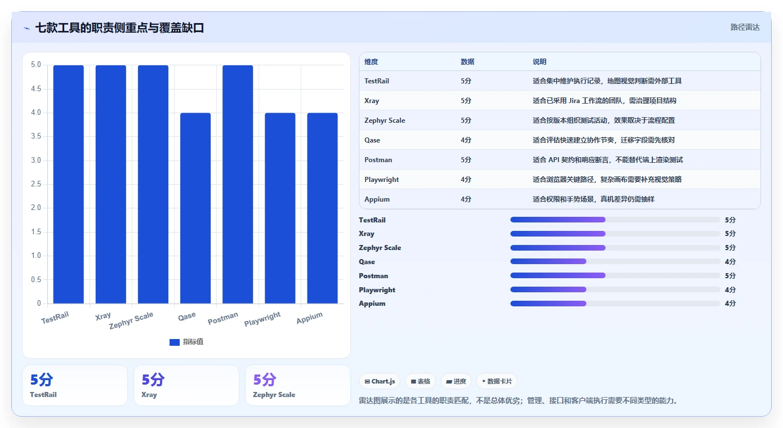Viewport: 783px width, 428px height.
Task: Open the TestRail 5分 summary card
Action: pos(75,385)
